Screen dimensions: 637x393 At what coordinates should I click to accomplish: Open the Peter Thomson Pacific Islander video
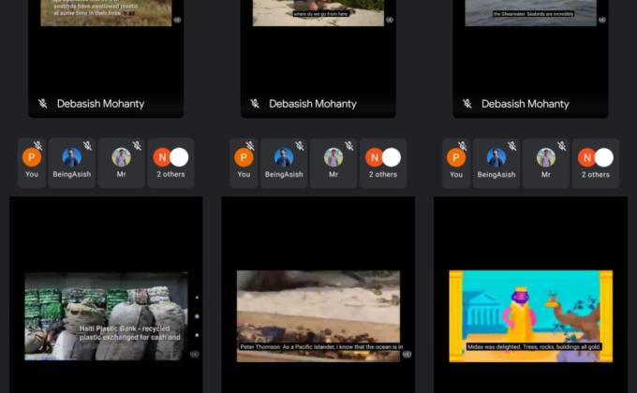tap(318, 316)
